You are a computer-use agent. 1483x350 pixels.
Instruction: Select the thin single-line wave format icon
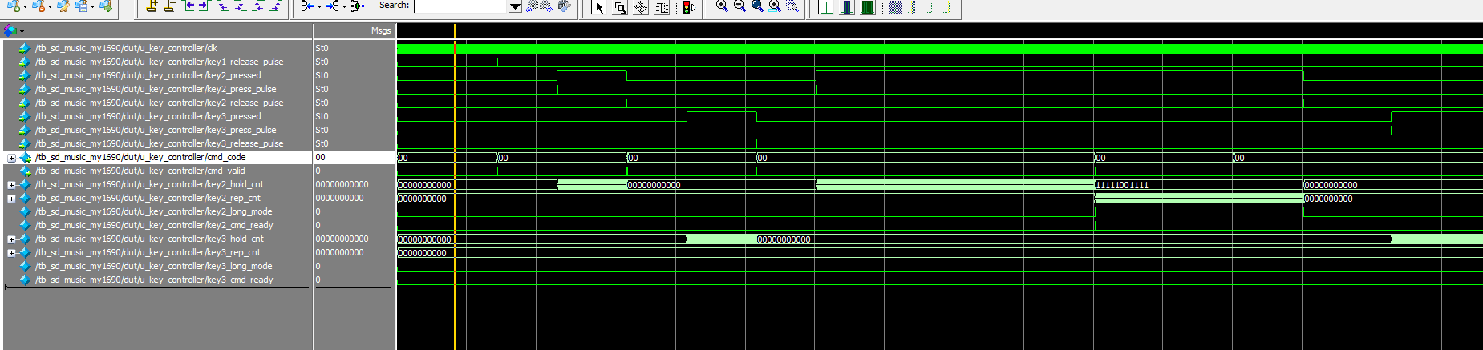coord(825,7)
